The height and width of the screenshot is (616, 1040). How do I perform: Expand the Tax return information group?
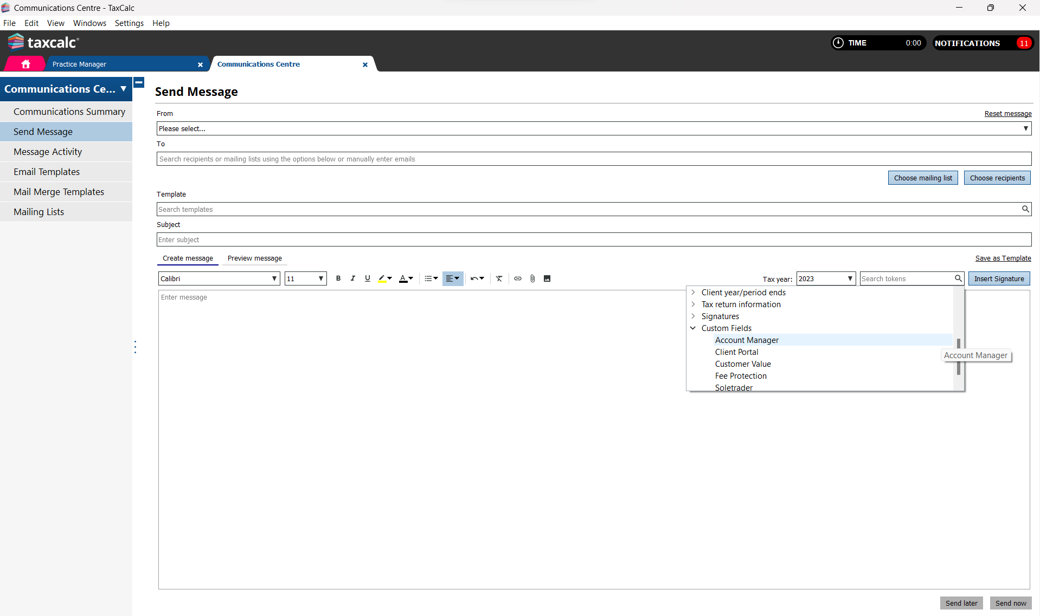(x=693, y=304)
